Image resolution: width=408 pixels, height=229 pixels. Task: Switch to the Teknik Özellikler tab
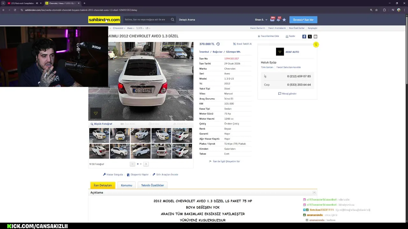pos(152,185)
